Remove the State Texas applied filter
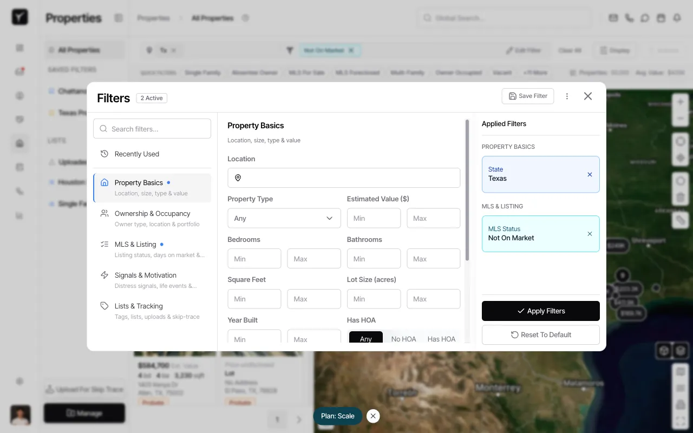Screen dimensions: 693x433 (590, 174)
